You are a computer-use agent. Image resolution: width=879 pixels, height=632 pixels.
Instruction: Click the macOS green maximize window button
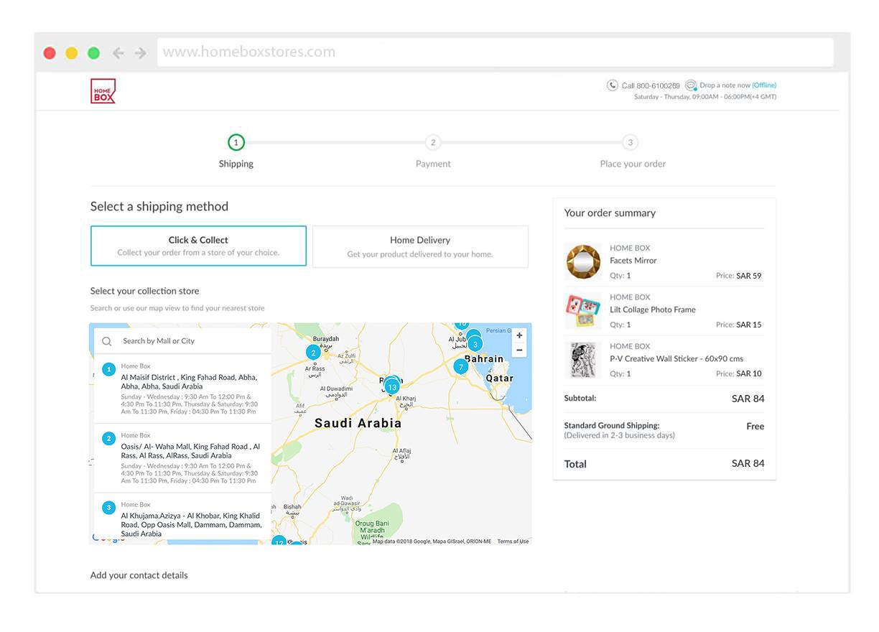93,53
